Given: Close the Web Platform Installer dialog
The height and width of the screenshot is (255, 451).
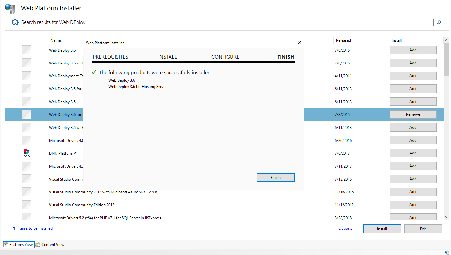Looking at the screenshot, I should (299, 43).
